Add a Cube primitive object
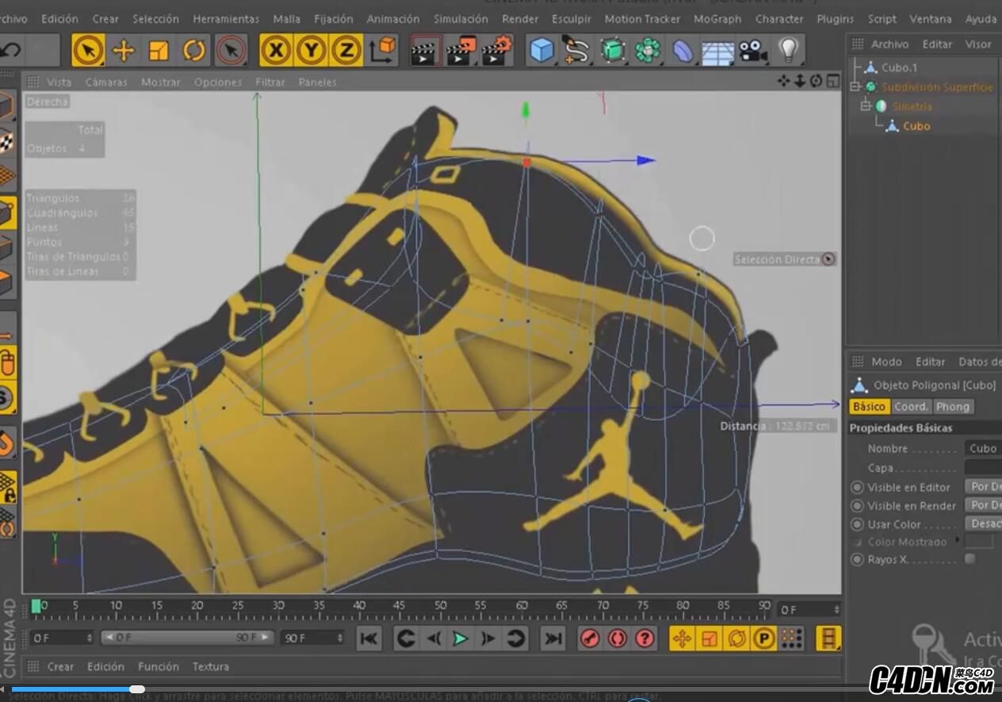This screenshot has height=702, width=1002. point(542,51)
